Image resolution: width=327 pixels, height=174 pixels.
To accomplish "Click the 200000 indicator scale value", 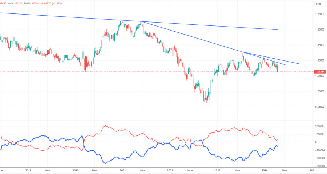I will [x=319, y=126].
